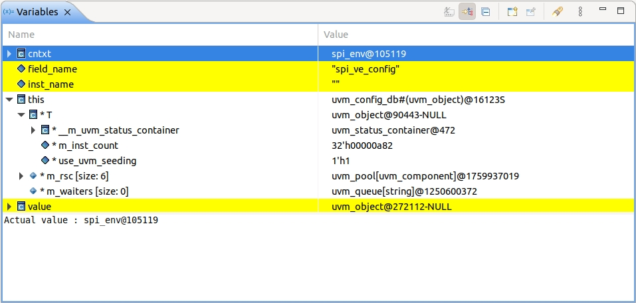
Task: Click the 'Actual value : spi_env@105119' detail text
Action: pos(81,220)
